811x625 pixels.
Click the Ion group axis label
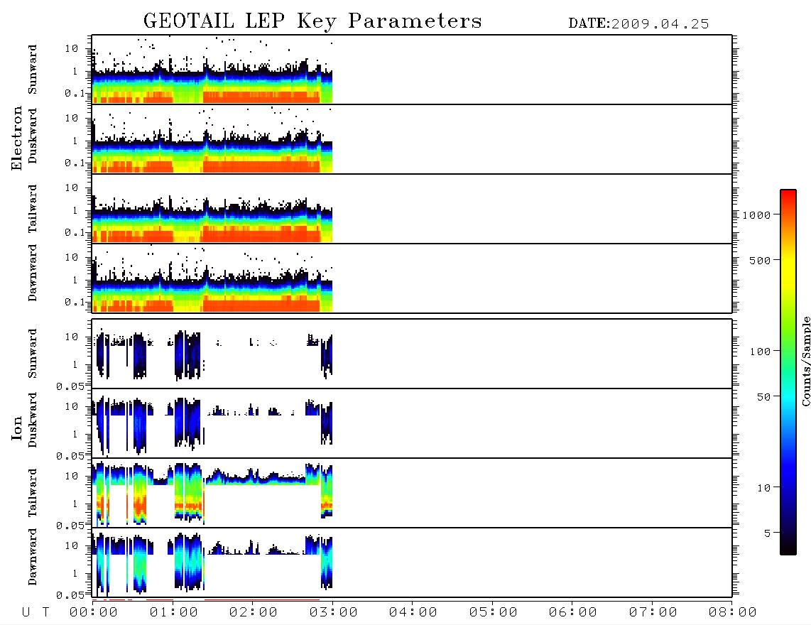point(17,428)
